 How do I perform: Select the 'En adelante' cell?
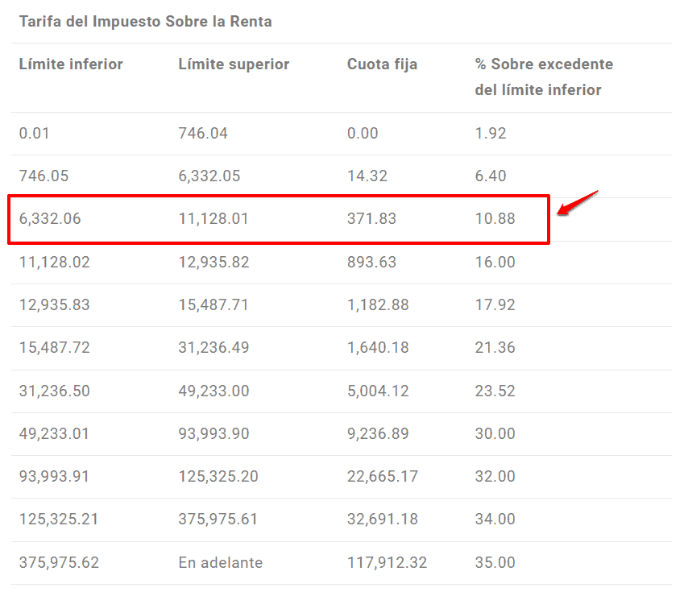220,562
